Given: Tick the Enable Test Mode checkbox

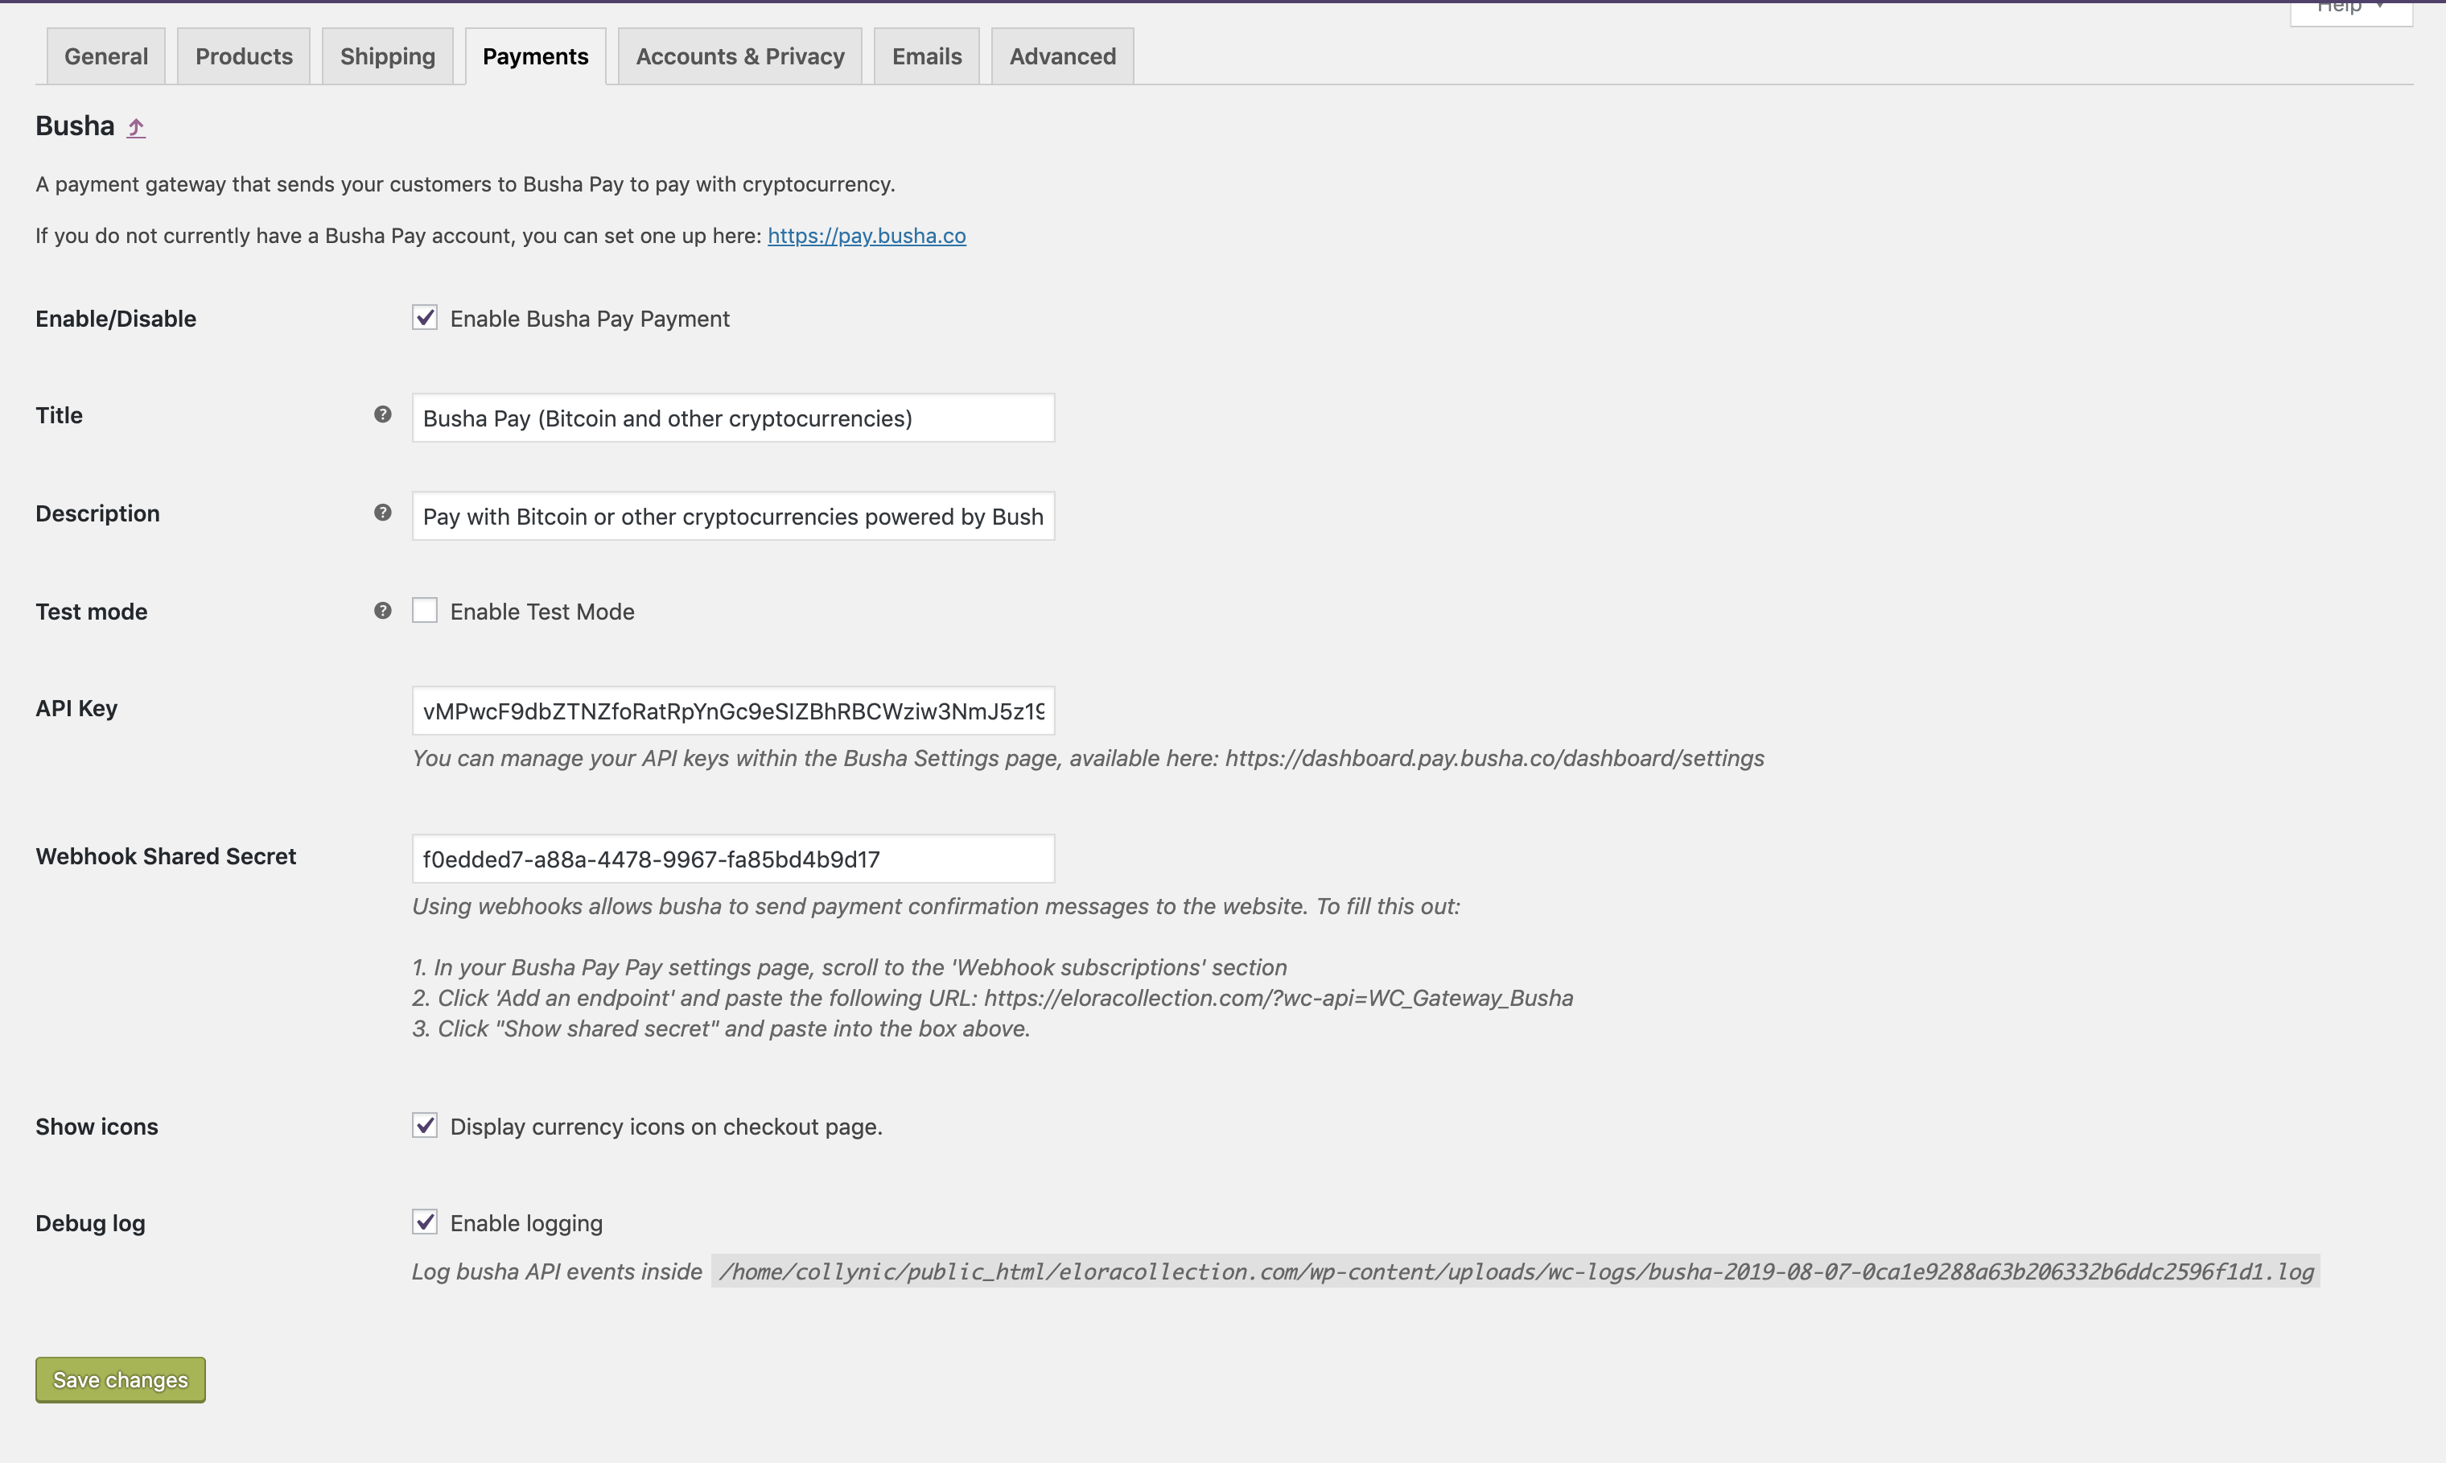Looking at the screenshot, I should pos(425,610).
